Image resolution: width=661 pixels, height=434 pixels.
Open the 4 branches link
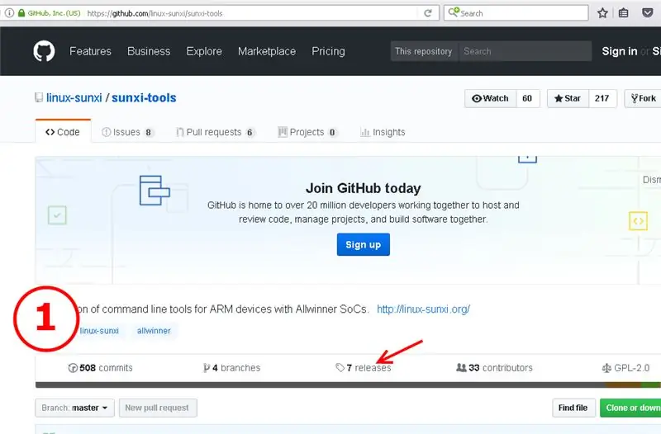pyautogui.click(x=232, y=368)
